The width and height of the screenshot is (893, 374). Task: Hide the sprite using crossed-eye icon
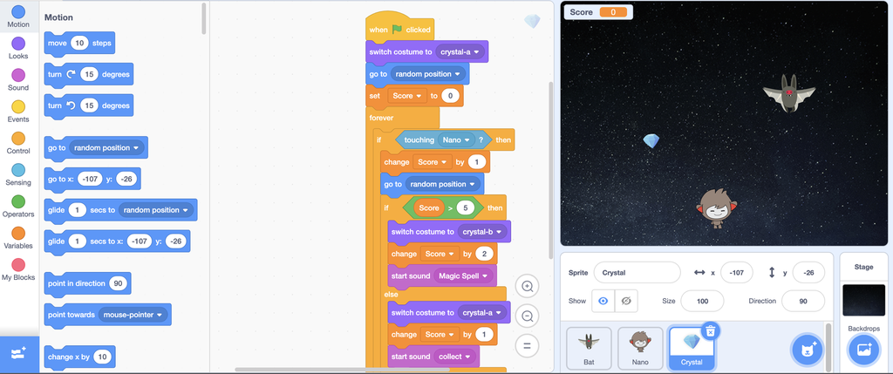(x=624, y=301)
